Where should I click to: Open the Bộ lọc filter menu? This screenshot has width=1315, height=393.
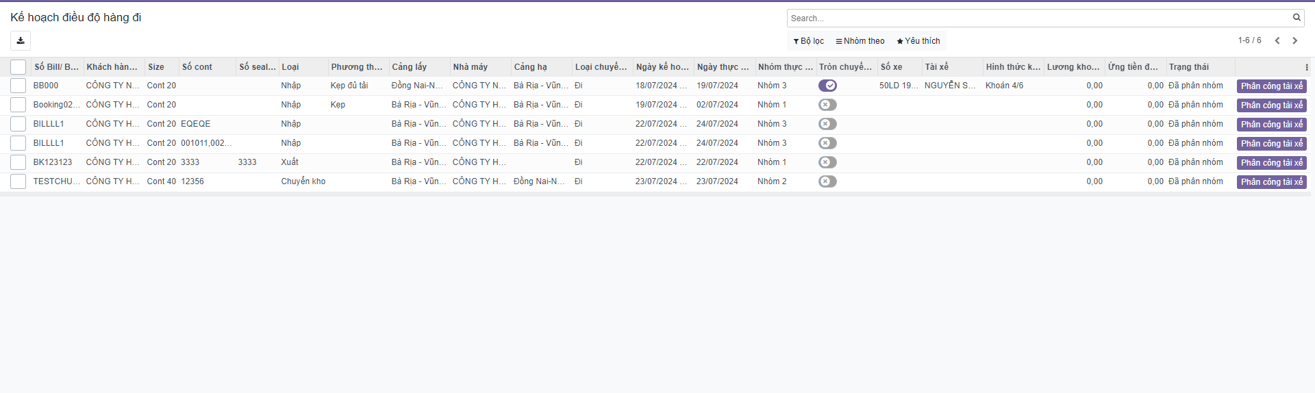(x=809, y=41)
